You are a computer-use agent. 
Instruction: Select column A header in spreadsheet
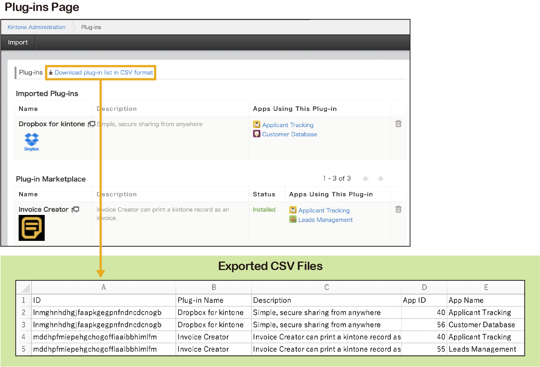103,287
